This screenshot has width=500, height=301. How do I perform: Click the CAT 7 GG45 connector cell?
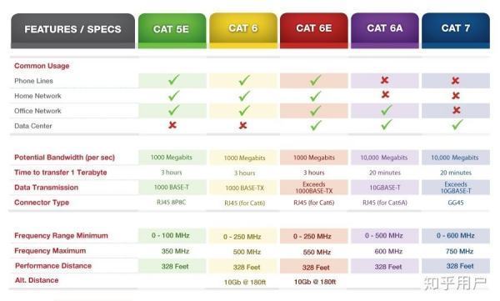[x=456, y=203]
